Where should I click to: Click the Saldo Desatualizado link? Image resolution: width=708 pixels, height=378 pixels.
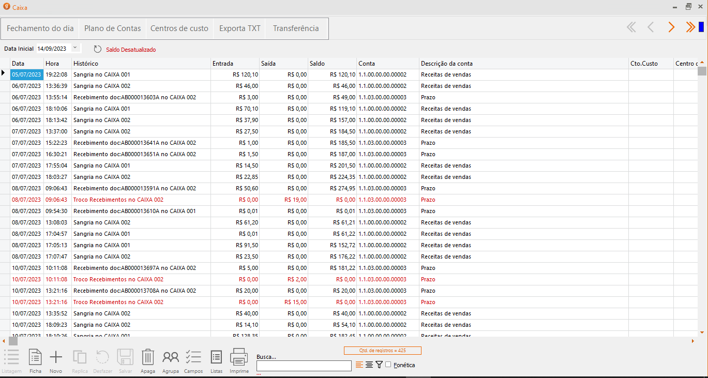pos(131,50)
